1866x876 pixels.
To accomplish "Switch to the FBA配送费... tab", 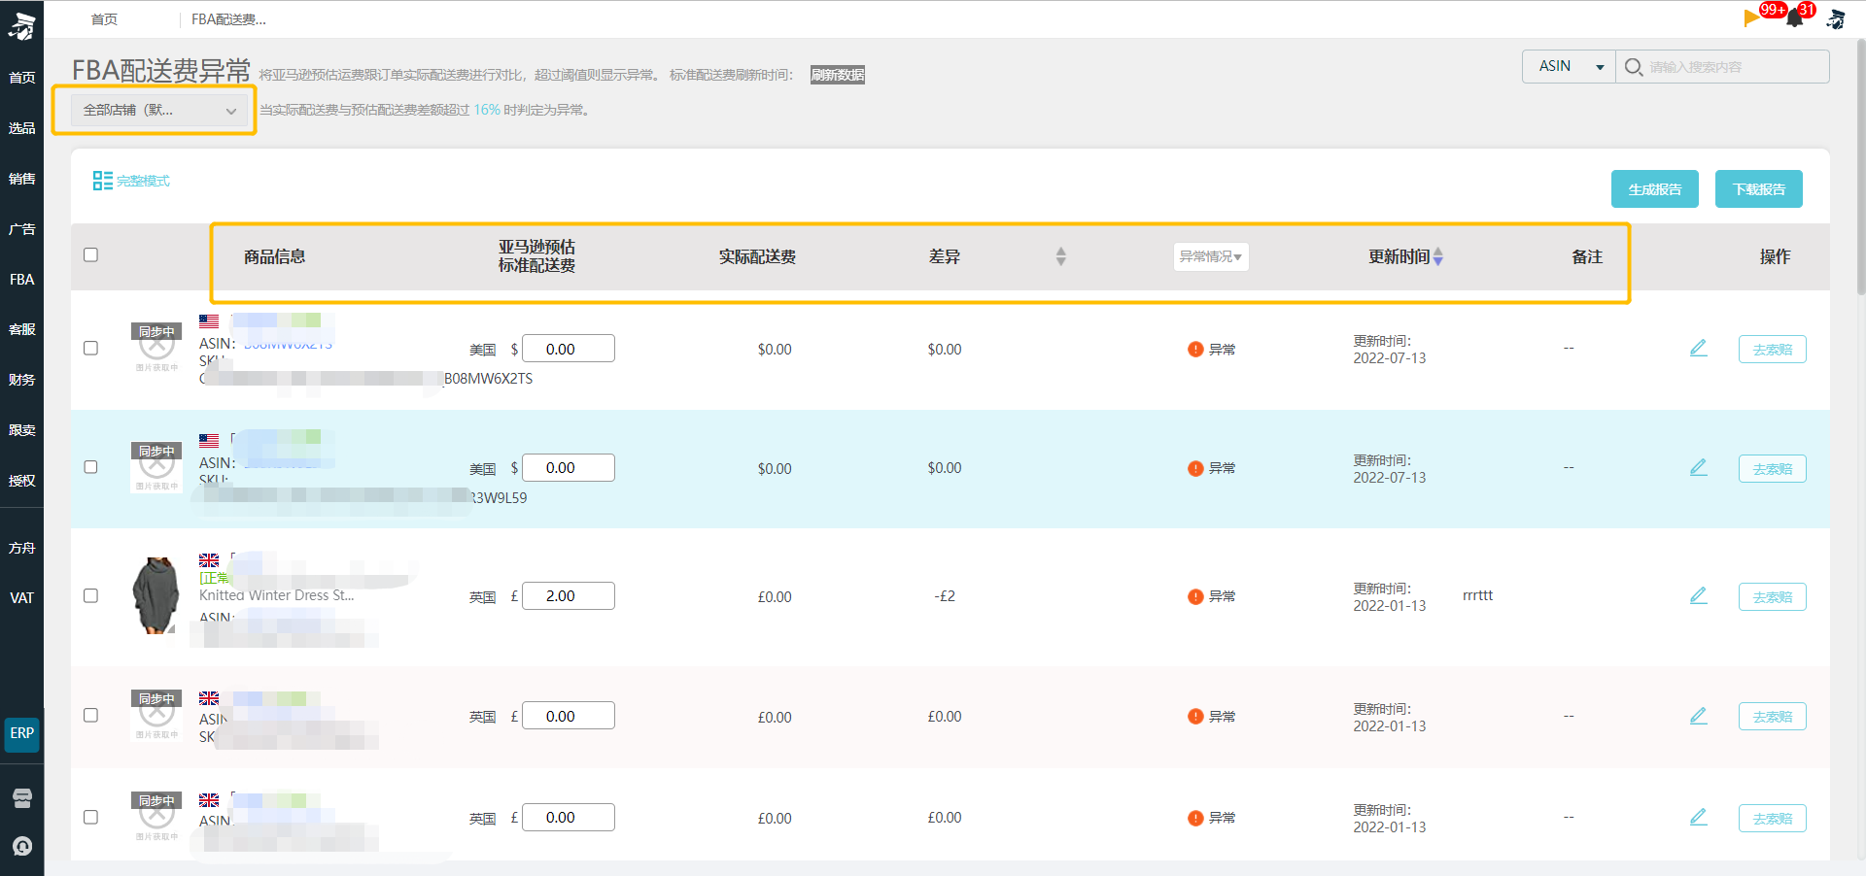I will (228, 19).
